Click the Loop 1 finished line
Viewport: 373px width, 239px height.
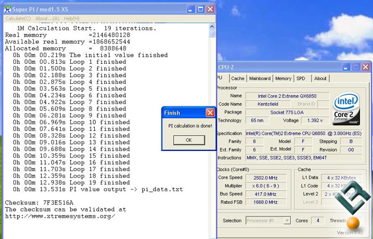[69, 62]
